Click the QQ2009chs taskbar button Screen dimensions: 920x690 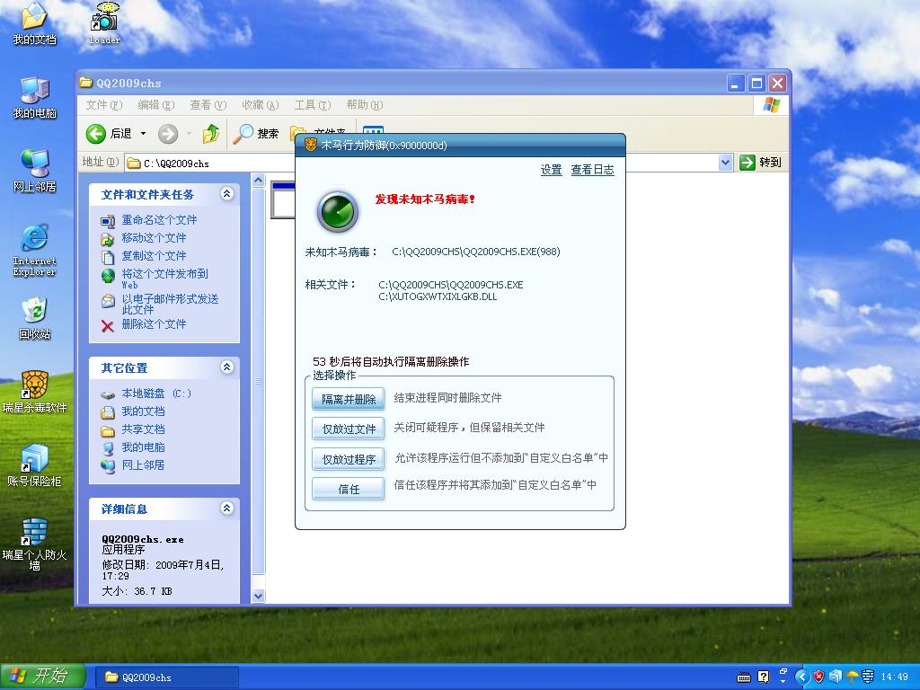(x=166, y=677)
